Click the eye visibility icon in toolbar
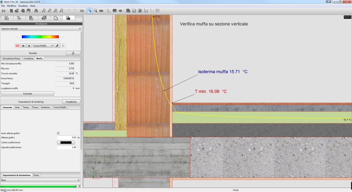The width and height of the screenshot is (352, 192). [121, 11]
